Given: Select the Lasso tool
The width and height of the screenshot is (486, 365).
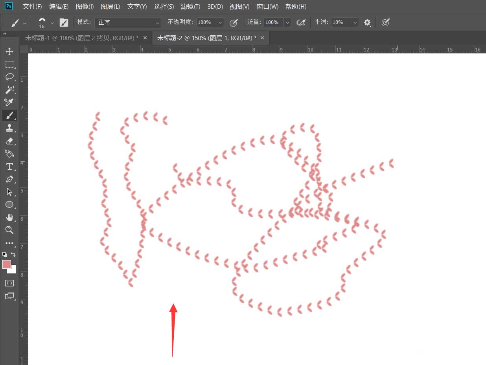Looking at the screenshot, I should tap(9, 77).
